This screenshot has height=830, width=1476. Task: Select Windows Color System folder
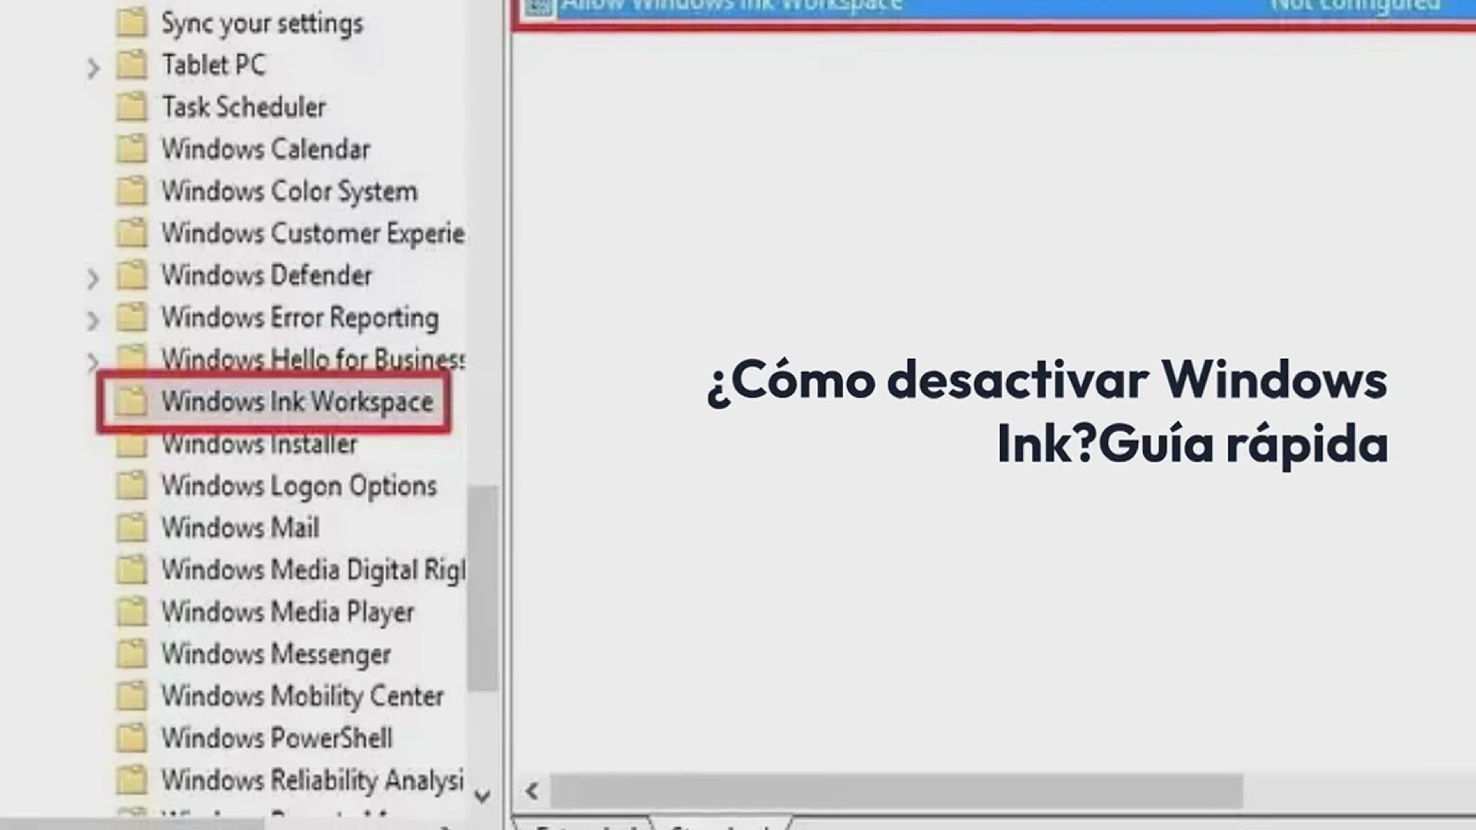289,191
